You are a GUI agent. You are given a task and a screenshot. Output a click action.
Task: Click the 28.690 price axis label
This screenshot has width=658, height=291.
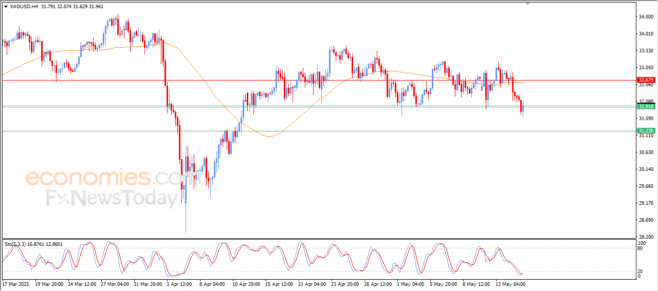(x=646, y=220)
